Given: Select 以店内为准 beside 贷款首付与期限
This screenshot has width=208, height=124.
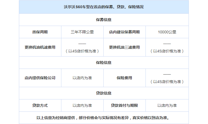Looking at the screenshot, I should coord(167,105).
